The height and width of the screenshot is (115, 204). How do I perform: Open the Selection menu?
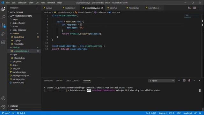22,3
